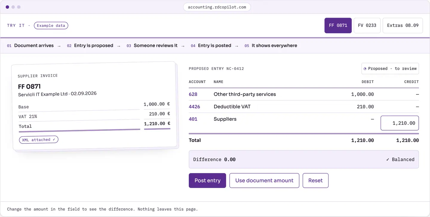Click the invoice VAT 21% label
This screenshot has width=430, height=217.
pyautogui.click(x=28, y=117)
